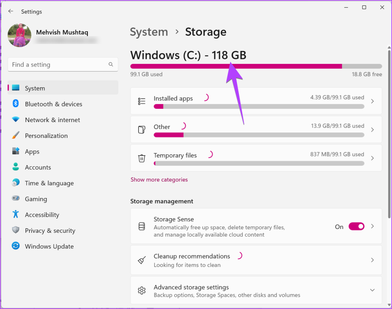Click Show more categories link
392x309 pixels.
pyautogui.click(x=159, y=180)
